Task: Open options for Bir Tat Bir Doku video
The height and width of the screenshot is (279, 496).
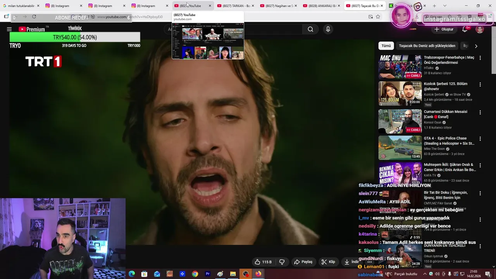Action: click(480, 193)
